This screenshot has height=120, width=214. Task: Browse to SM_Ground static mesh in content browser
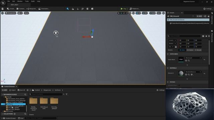click(x=189, y=61)
